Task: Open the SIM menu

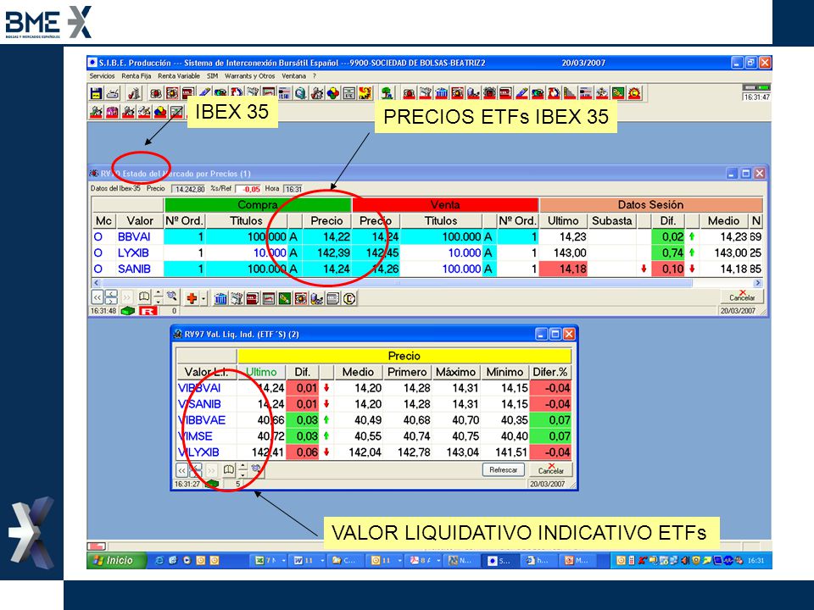Action: (x=212, y=76)
